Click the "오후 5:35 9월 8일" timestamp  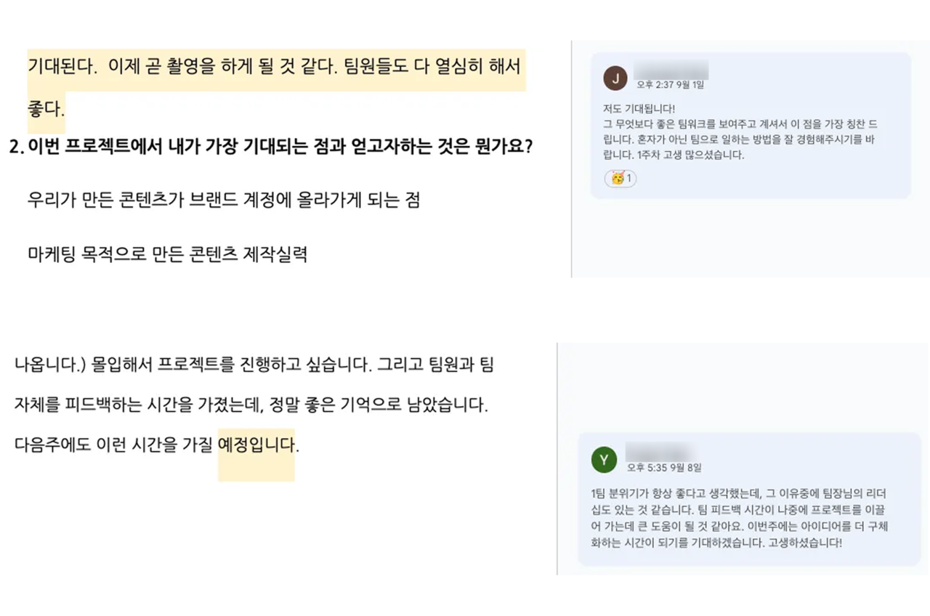[x=664, y=468]
